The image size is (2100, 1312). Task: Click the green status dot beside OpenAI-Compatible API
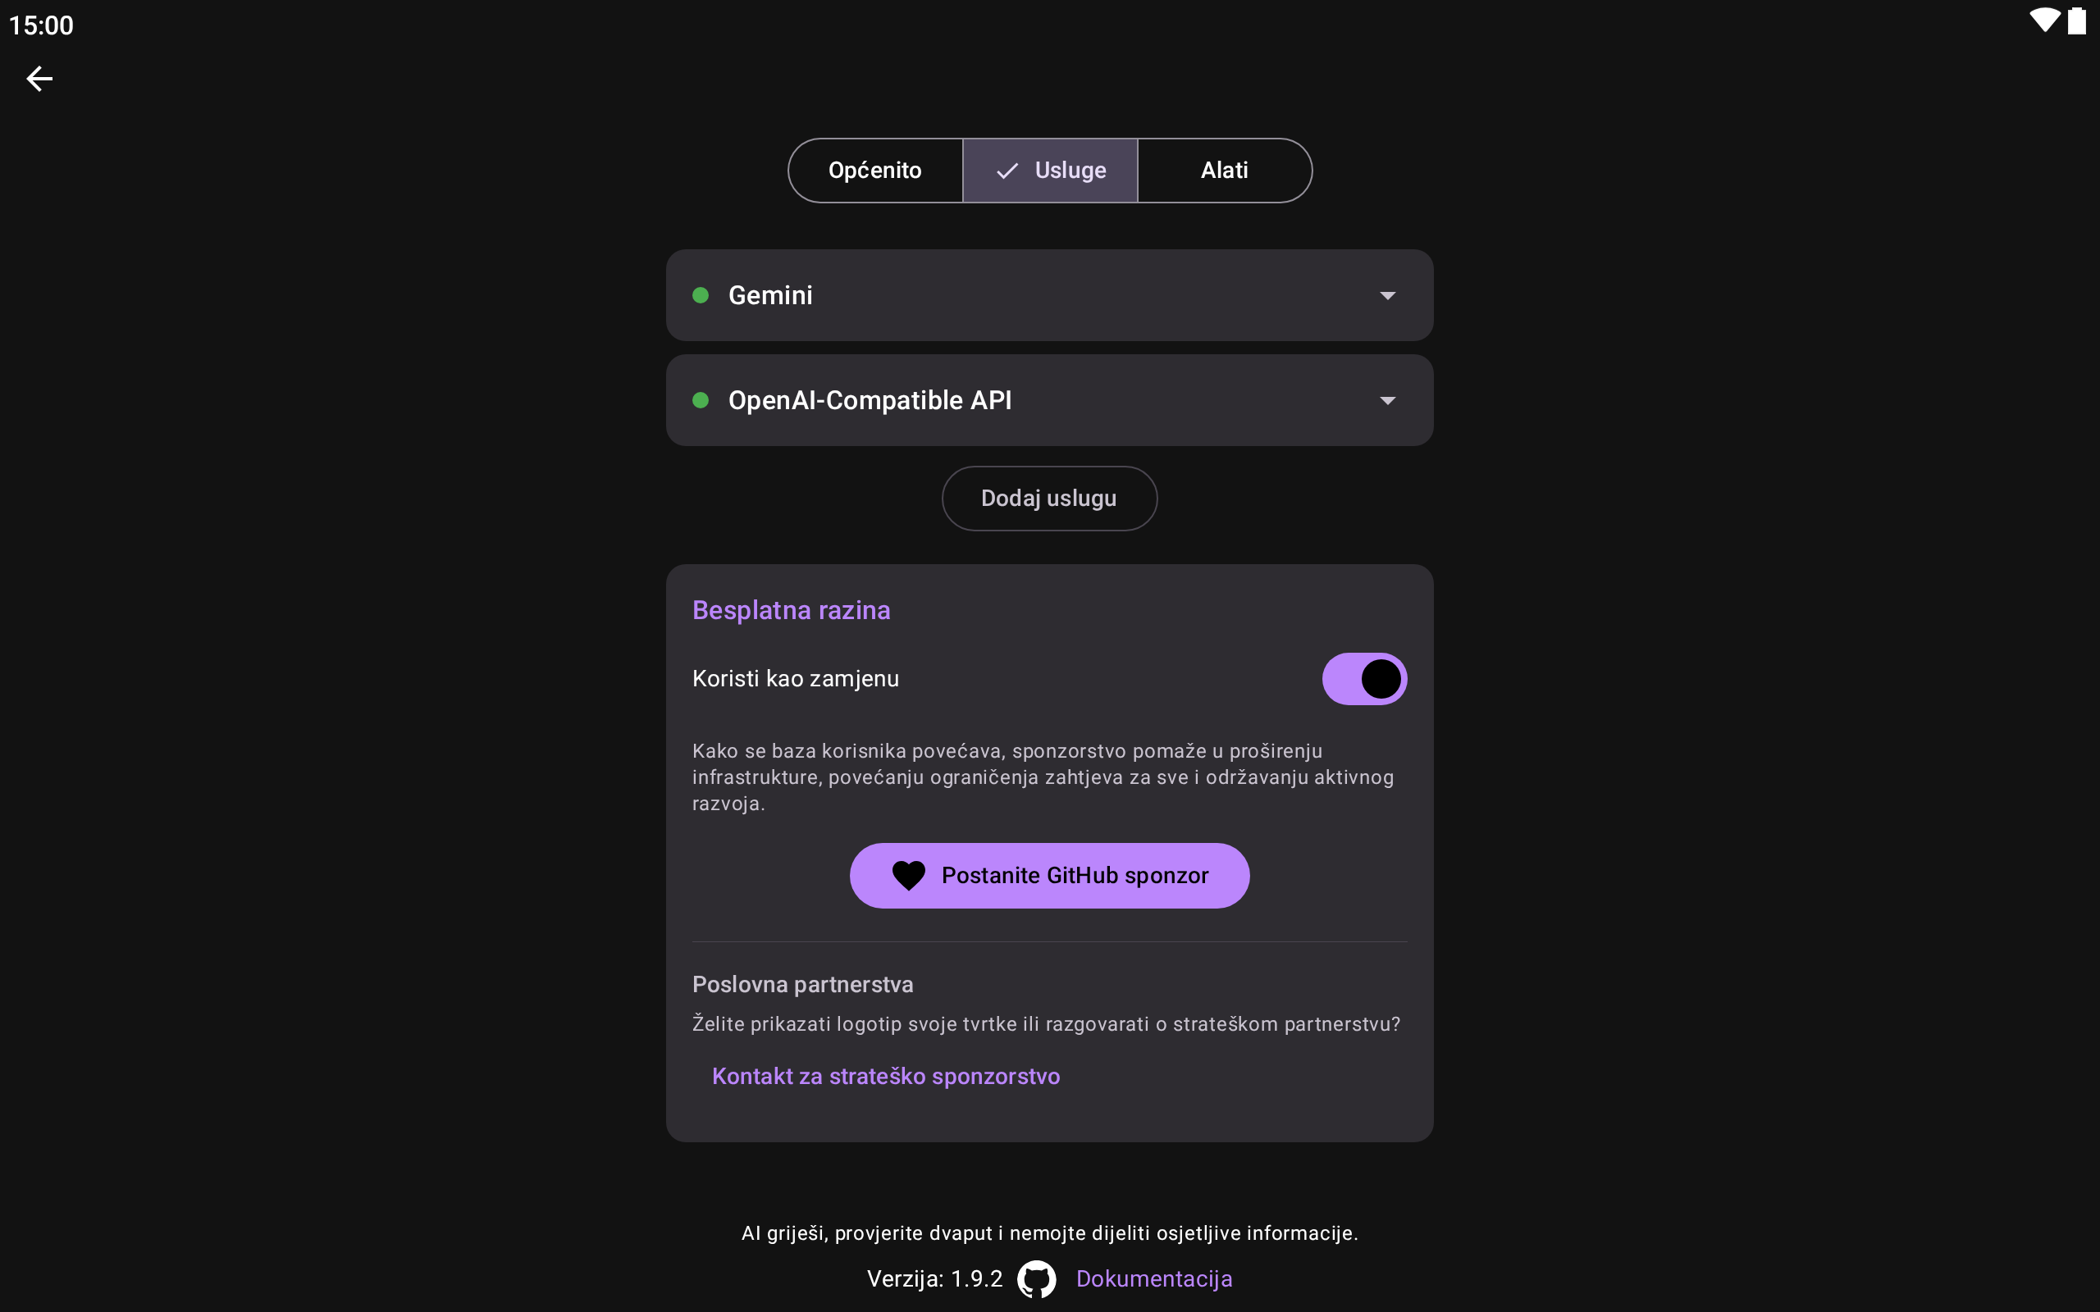click(701, 400)
